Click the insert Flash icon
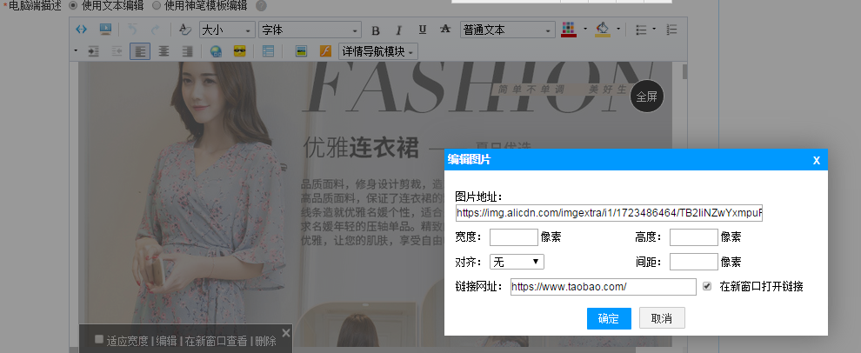The height and width of the screenshot is (353, 861). (325, 51)
